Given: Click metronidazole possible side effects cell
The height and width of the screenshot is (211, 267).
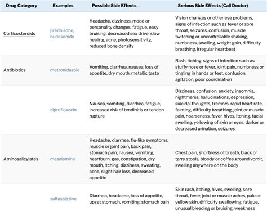Looking at the screenshot, I should [x=124, y=70].
